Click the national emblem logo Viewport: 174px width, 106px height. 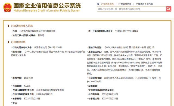click(7, 7)
